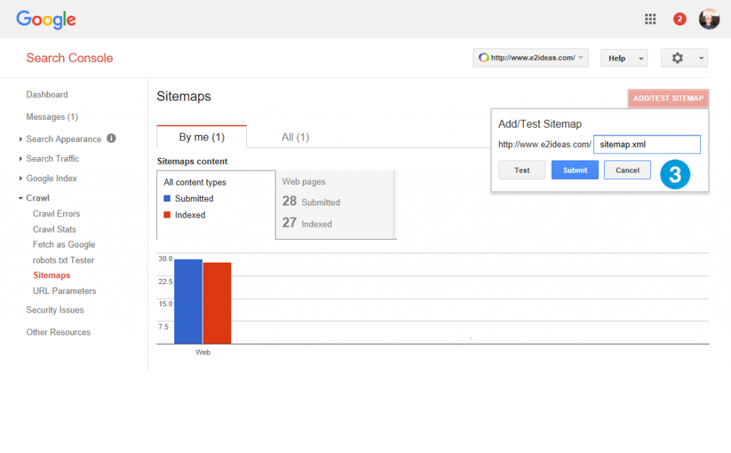Viewport: 731px width, 453px height.
Task: Click the blue Submitted legend swatch
Action: pyautogui.click(x=167, y=198)
